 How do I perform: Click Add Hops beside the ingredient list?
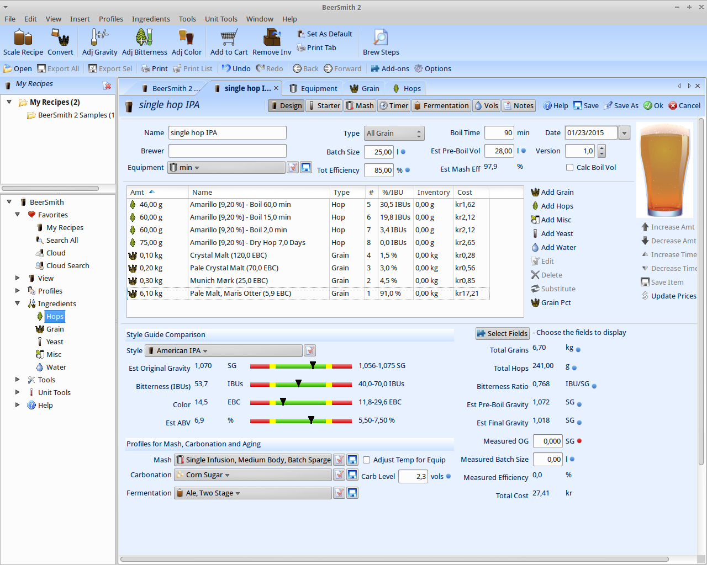(x=552, y=206)
